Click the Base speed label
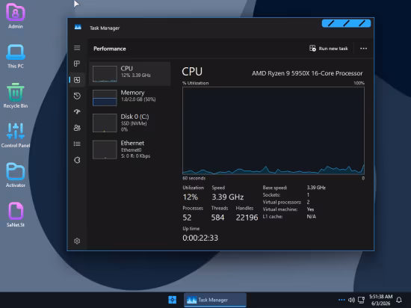This screenshot has height=308, width=411. point(275,188)
